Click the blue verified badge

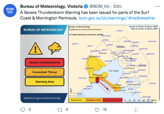(x=86, y=6)
